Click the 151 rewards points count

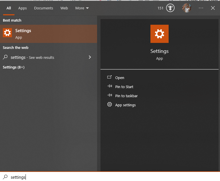160,8
